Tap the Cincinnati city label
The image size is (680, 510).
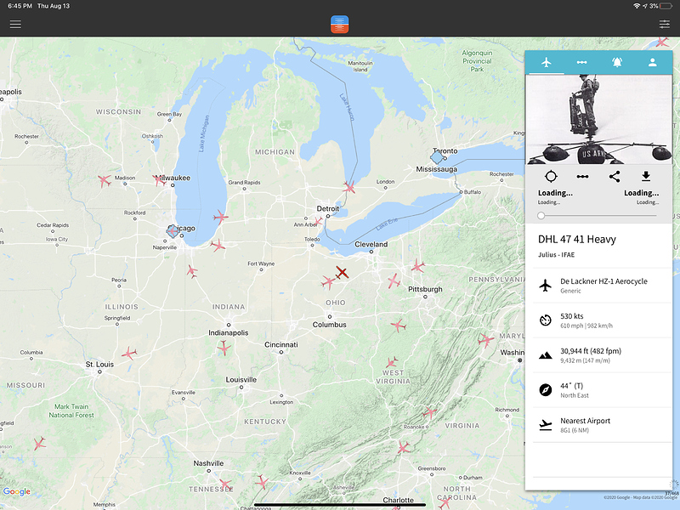[x=281, y=345]
